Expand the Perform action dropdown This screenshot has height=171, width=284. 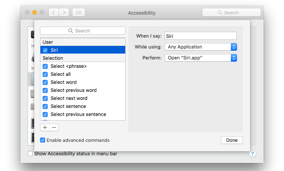click(x=201, y=58)
